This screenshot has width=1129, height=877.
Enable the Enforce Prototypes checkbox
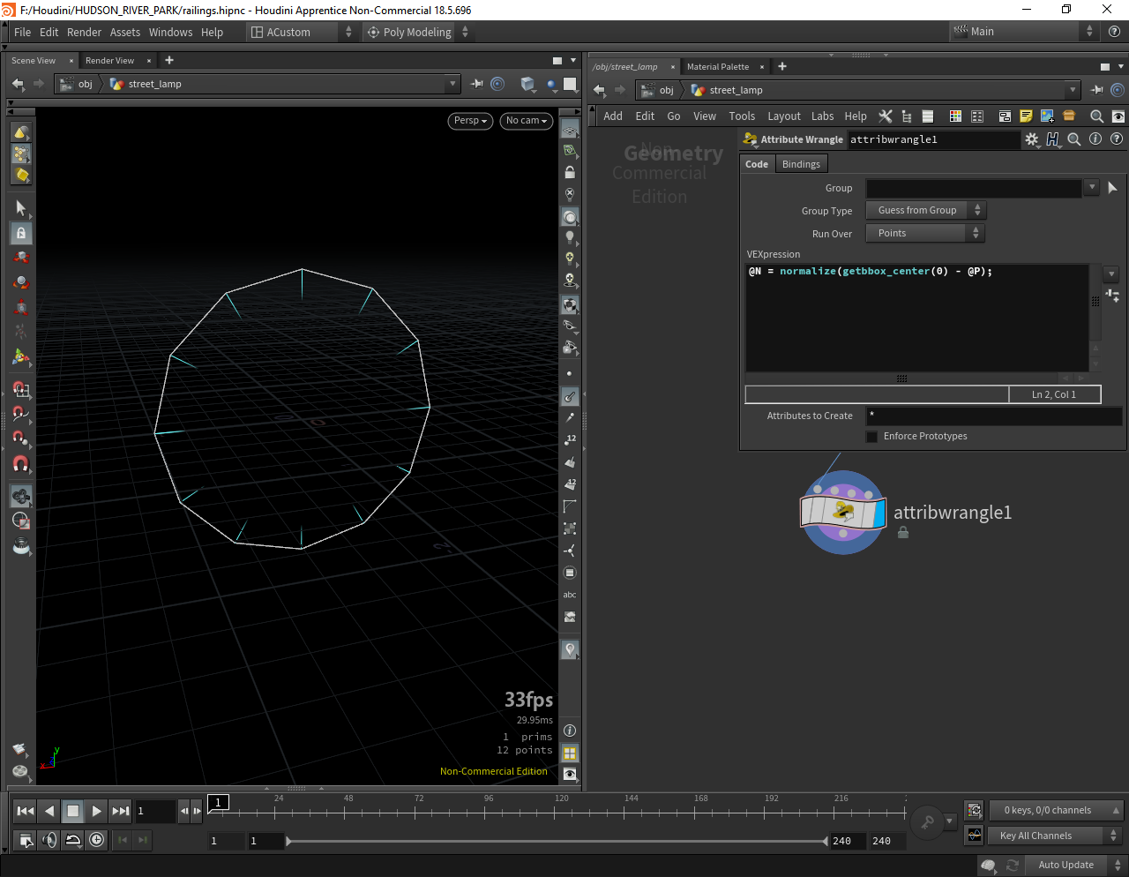pos(872,437)
